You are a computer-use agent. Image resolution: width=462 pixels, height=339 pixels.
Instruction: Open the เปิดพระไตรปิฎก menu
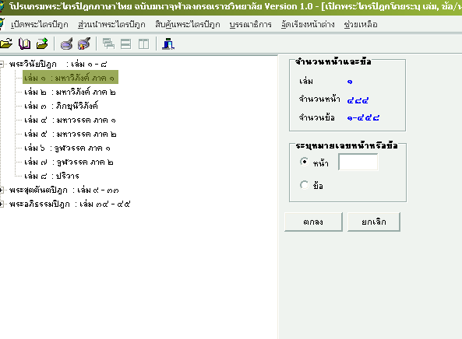coord(40,24)
